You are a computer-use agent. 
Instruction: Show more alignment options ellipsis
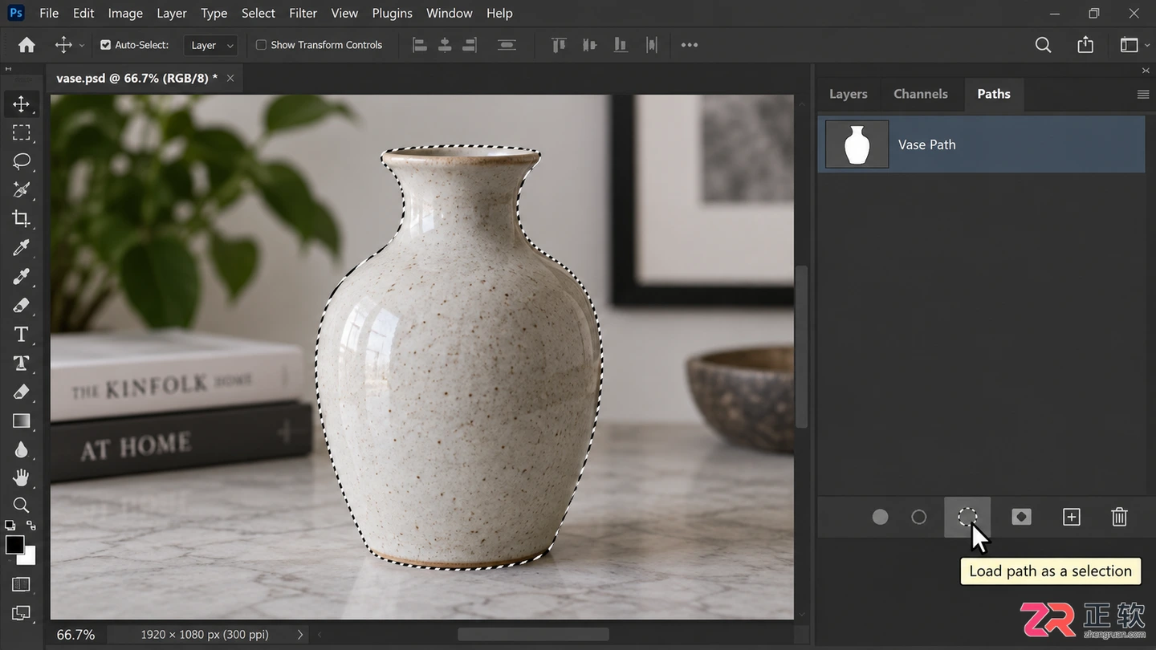690,45
